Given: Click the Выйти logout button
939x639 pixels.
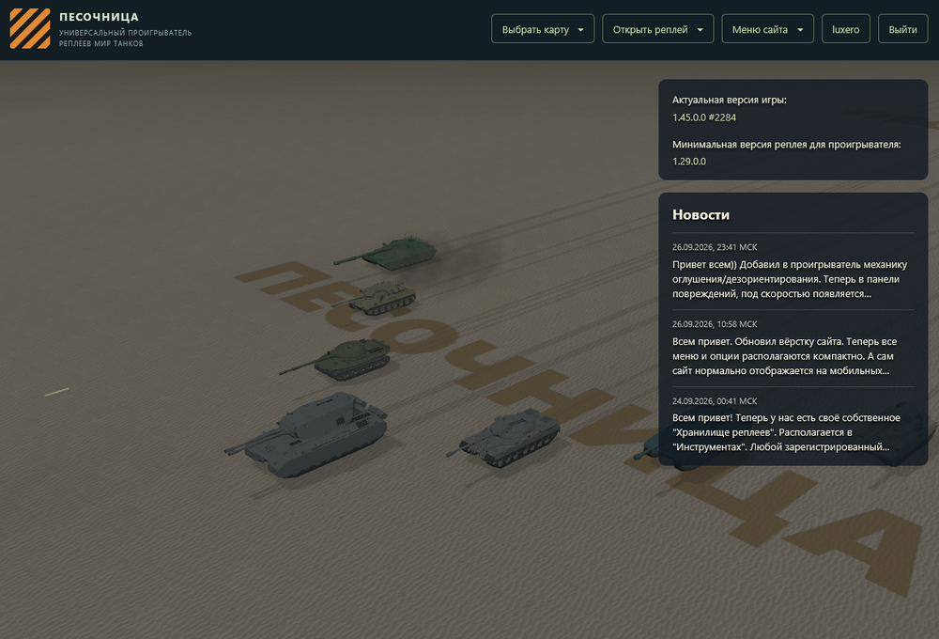Looking at the screenshot, I should [x=902, y=29].
